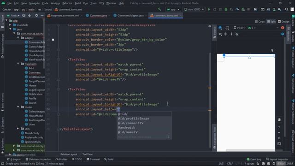This screenshot has height=166, width=295.
Task: Open the Navigate menu
Action: click(x=35, y=3)
